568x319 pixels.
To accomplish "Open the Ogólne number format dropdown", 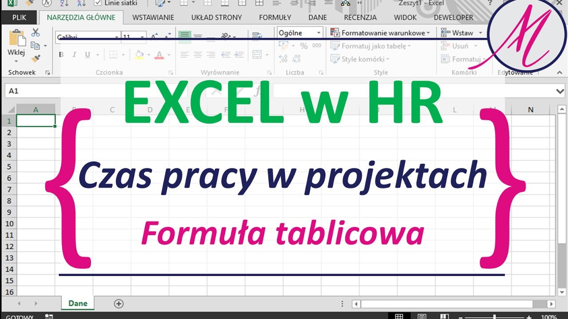I will click(319, 33).
